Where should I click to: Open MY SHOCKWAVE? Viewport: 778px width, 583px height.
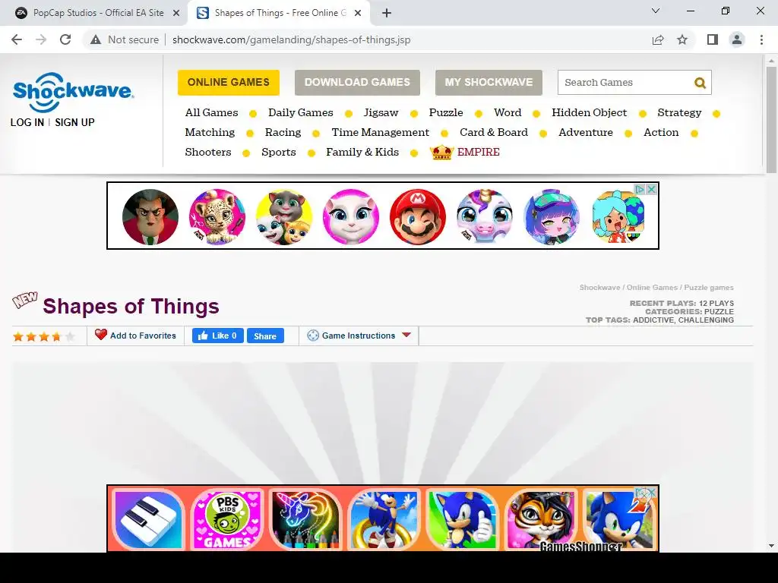pyautogui.click(x=489, y=82)
